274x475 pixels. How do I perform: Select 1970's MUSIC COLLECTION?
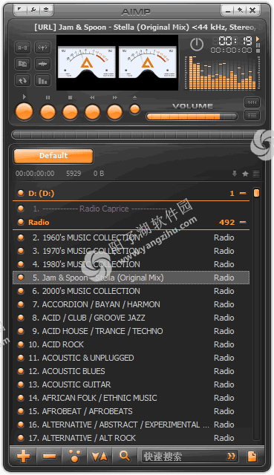[x=131, y=251]
